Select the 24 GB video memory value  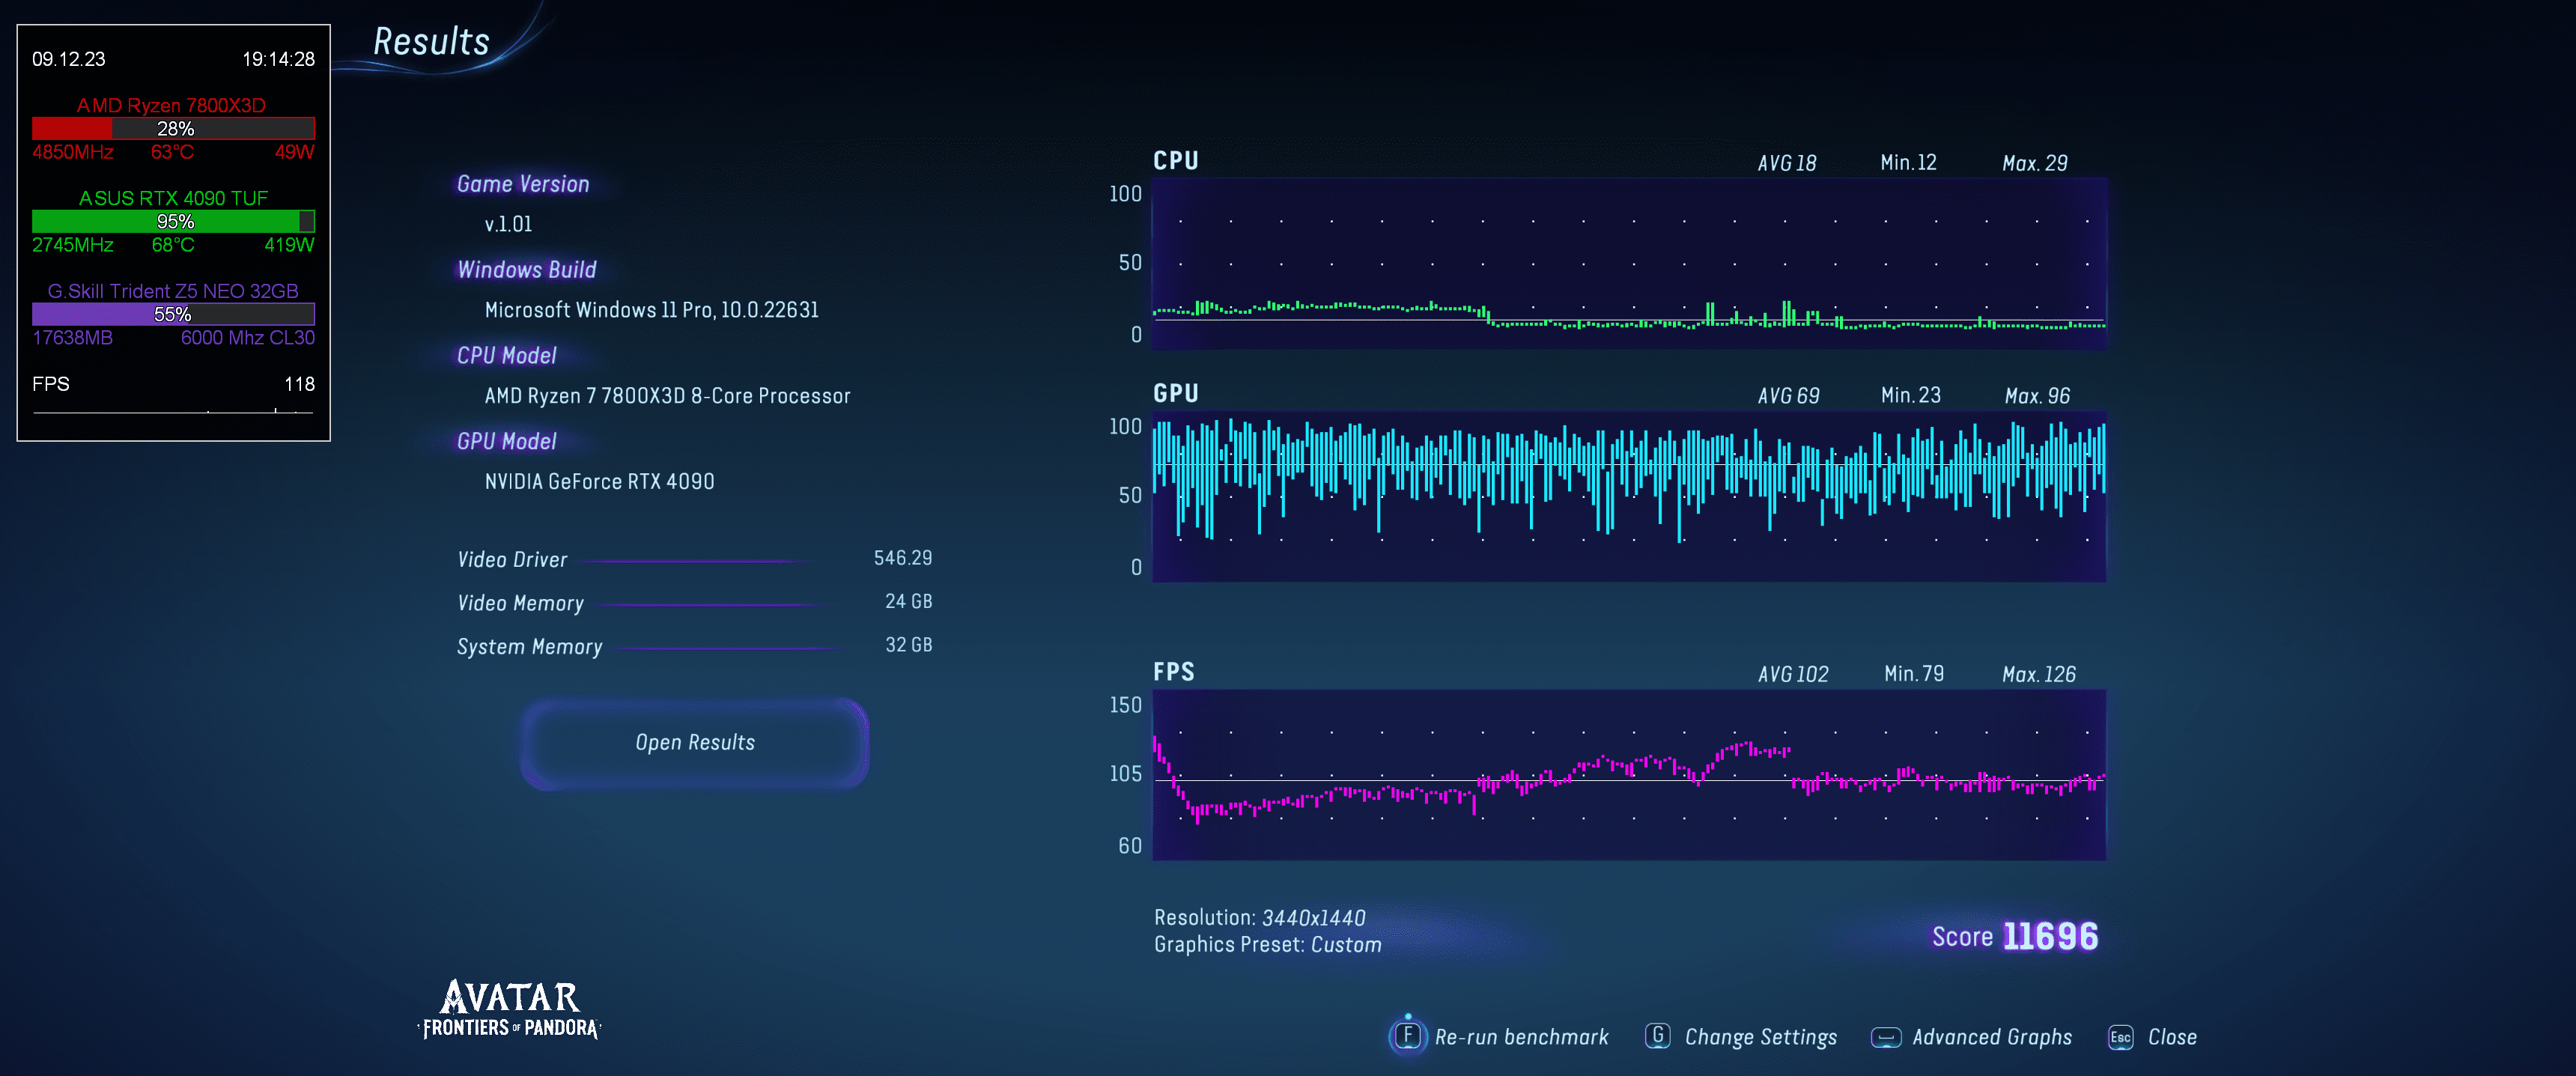(x=908, y=601)
